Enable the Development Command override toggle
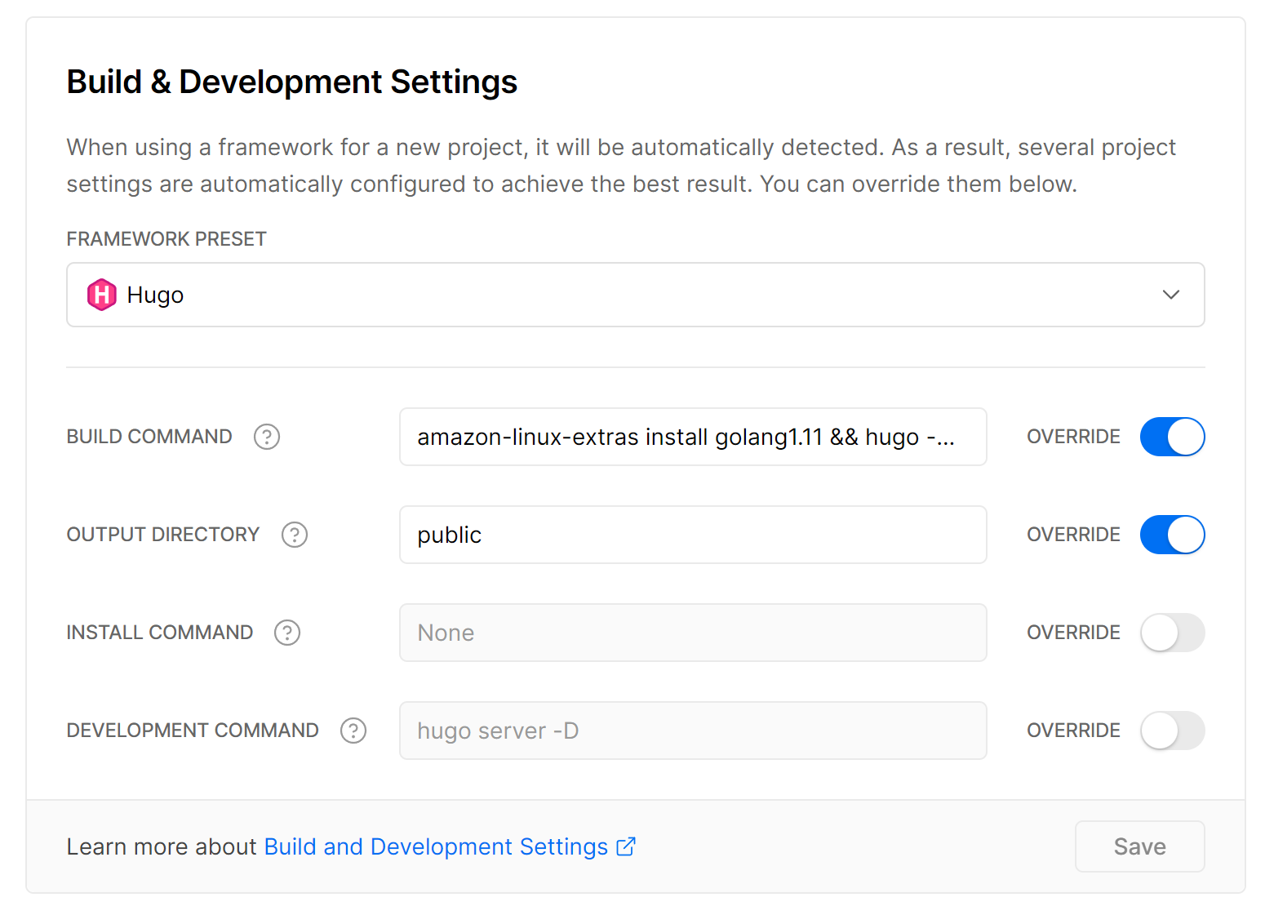 coord(1172,731)
